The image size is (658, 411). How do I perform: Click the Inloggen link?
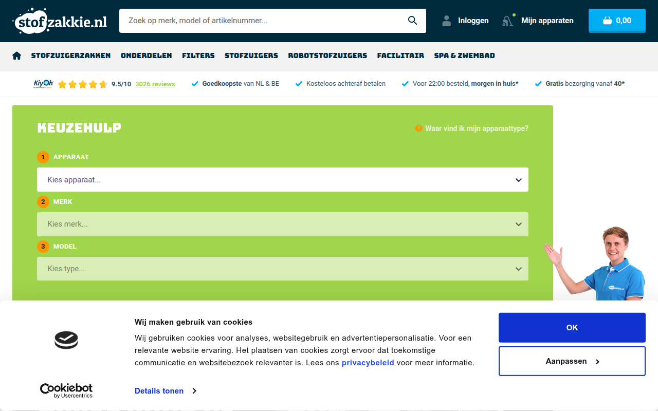click(473, 21)
